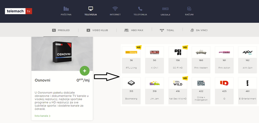Image resolution: width=259 pixels, height=123 pixels.
Task: Switch to the HBO MAX tab
Action: (134, 30)
